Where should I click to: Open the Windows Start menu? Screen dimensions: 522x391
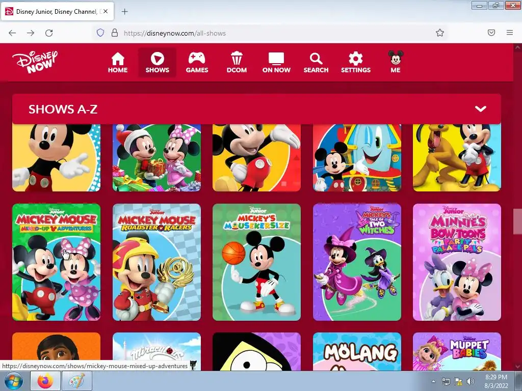(x=13, y=381)
